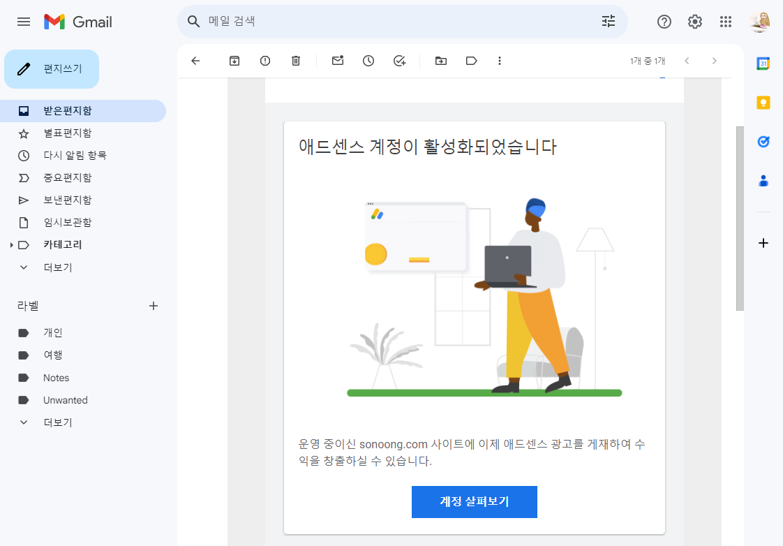Click the search magnifier icon
Image resolution: width=783 pixels, height=546 pixels.
point(193,21)
